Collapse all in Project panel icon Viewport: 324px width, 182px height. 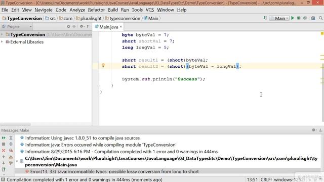point(74,26)
